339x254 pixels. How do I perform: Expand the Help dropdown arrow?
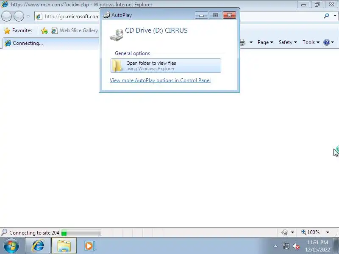coord(333,43)
